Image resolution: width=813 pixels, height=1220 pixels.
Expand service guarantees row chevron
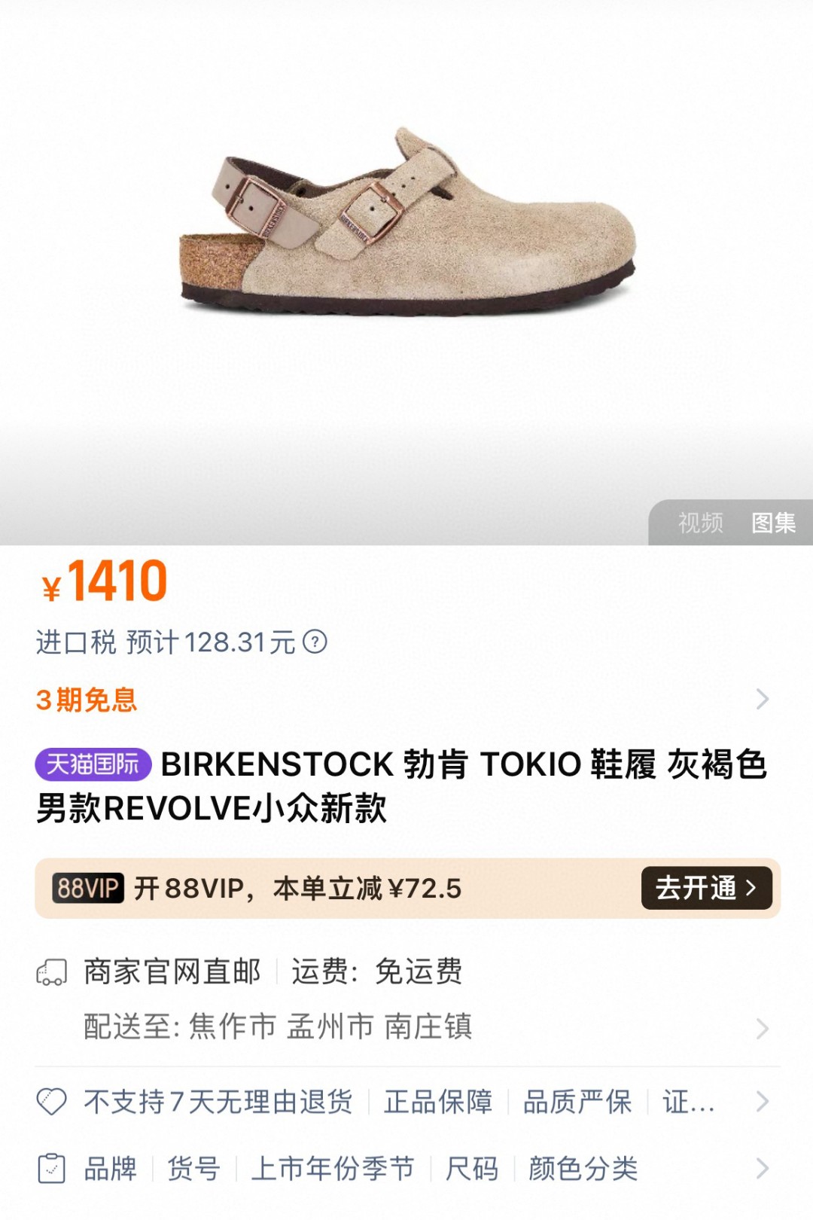(x=763, y=1102)
